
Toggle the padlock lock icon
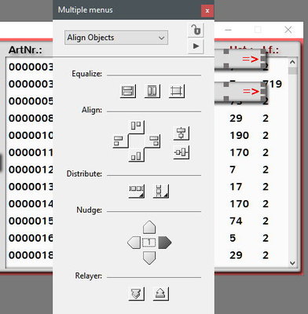coord(196,30)
